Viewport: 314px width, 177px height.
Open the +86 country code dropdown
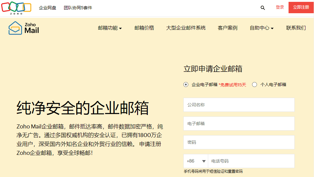coord(196,161)
